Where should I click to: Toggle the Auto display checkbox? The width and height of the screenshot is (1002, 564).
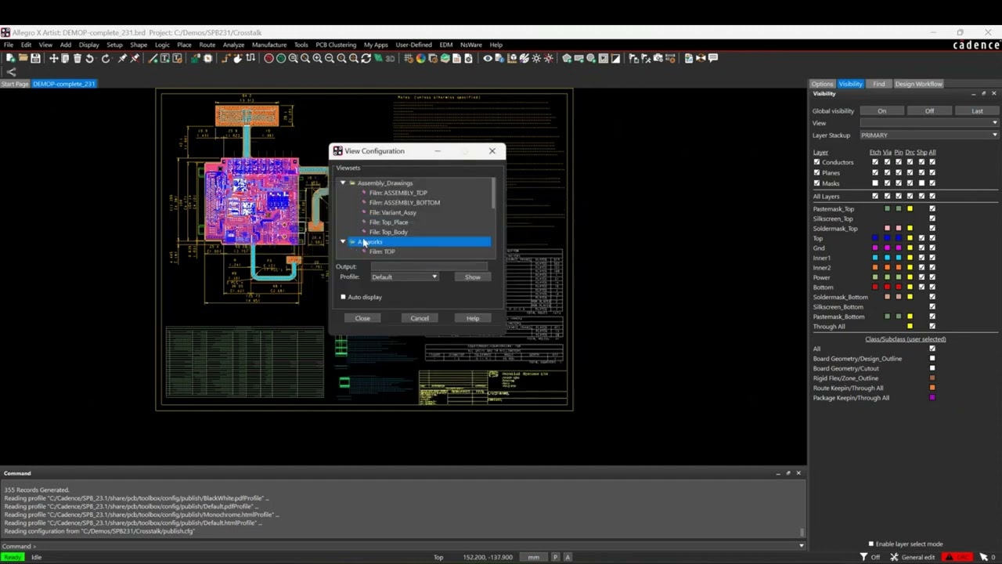pos(343,297)
